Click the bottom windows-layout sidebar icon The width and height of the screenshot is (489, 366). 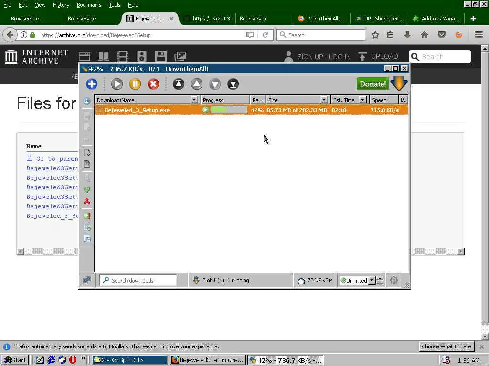click(87, 239)
